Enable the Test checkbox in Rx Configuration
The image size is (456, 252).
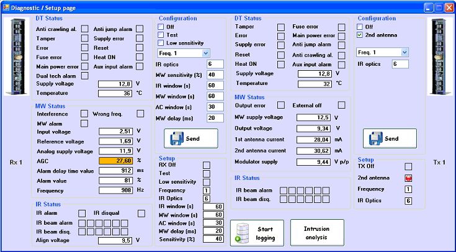coord(161,35)
